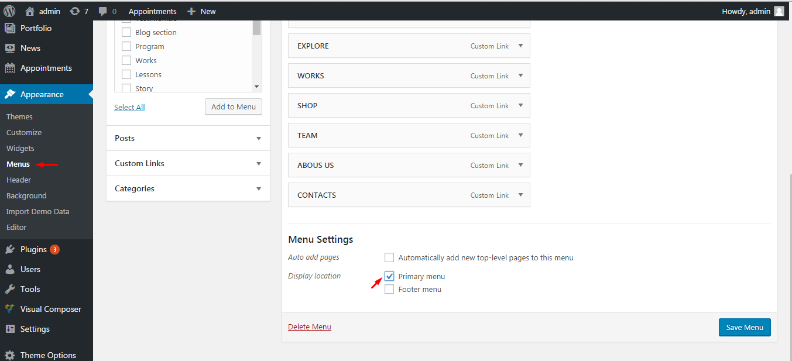Screen dimensions: 792x361
Task: Open Editor submenu item
Action: pos(16,228)
